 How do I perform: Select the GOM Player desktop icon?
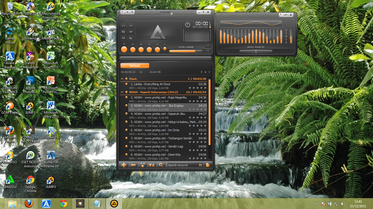[10, 108]
